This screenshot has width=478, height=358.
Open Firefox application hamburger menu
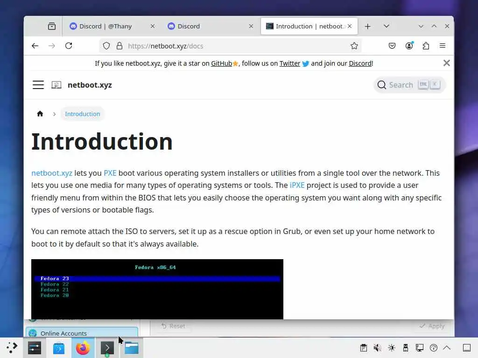(x=443, y=46)
